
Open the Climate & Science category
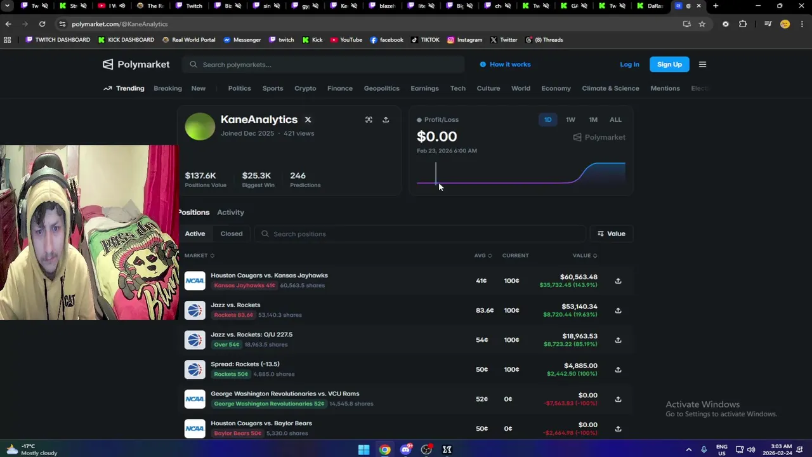[x=610, y=88]
